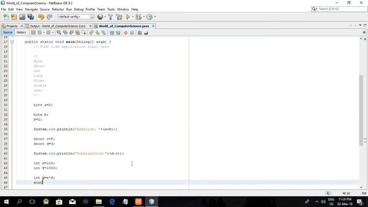Click the Debug Project icon

click(x=139, y=17)
